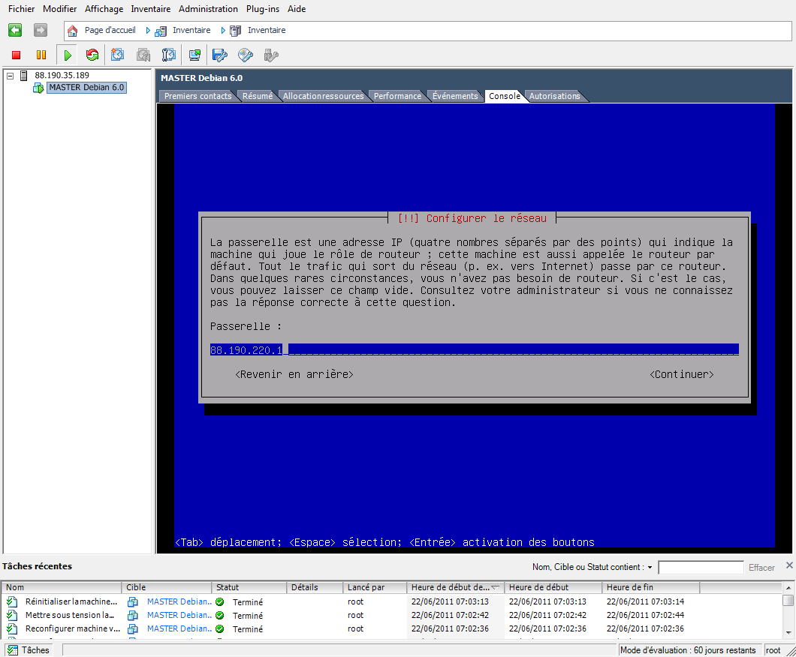Switch to the Performance tab
This screenshot has height=657, width=796.
coord(397,96)
